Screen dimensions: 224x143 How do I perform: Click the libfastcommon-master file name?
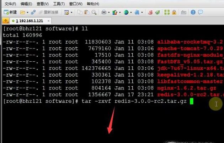pos(190,81)
